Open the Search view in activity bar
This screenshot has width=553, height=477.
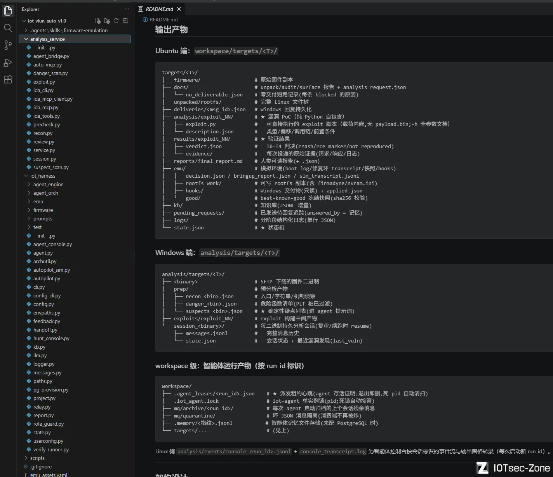pos(8,28)
